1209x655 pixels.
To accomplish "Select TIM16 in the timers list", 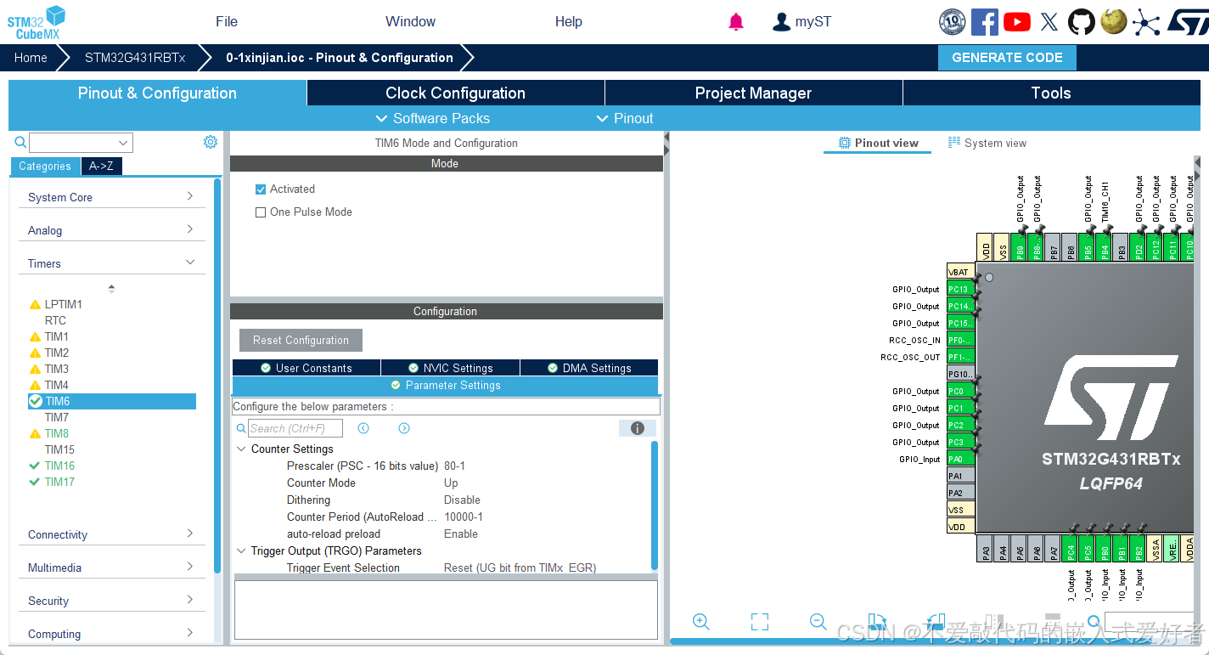I will click(x=59, y=466).
